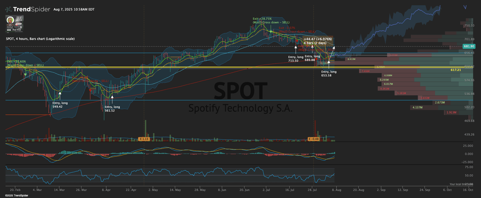Click the '28. May' date axis label
The width and height of the screenshot is (481, 198).
coord(200,190)
